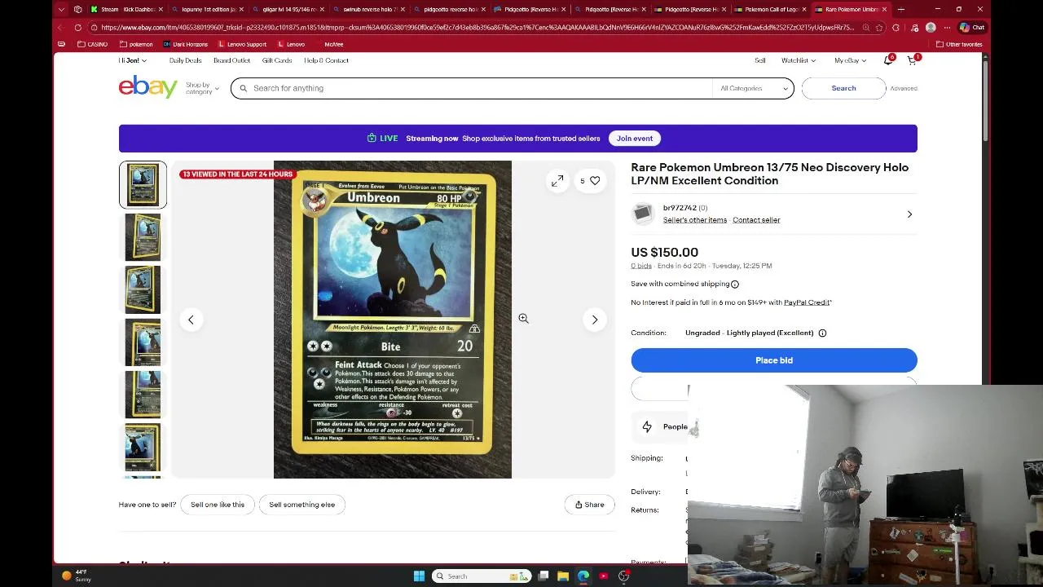1043x587 pixels.
Task: Open Brand Outlet menu item
Action: [231, 60]
